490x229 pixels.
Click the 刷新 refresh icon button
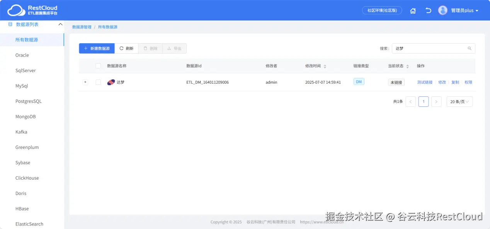click(127, 48)
